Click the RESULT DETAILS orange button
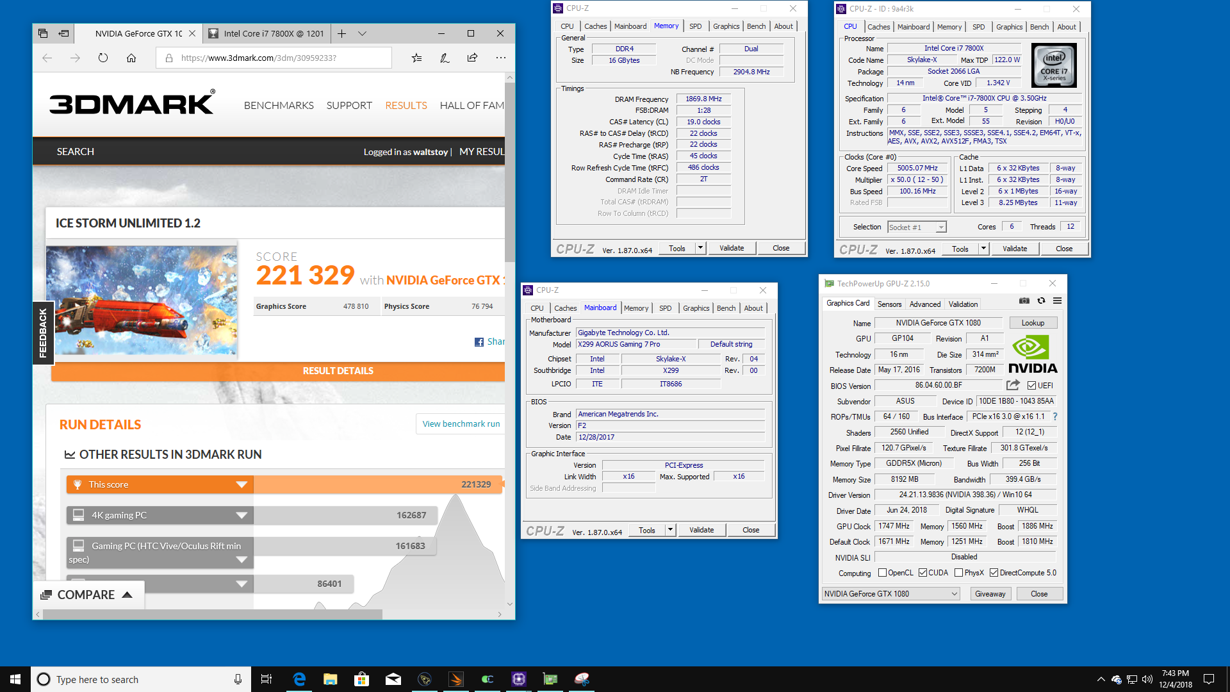 (277, 371)
